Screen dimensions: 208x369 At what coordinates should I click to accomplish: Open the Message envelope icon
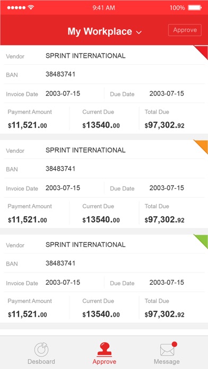point(167,350)
